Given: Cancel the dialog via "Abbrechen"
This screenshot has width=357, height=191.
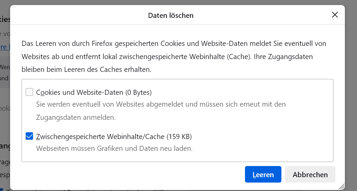Looking at the screenshot, I should (x=310, y=175).
